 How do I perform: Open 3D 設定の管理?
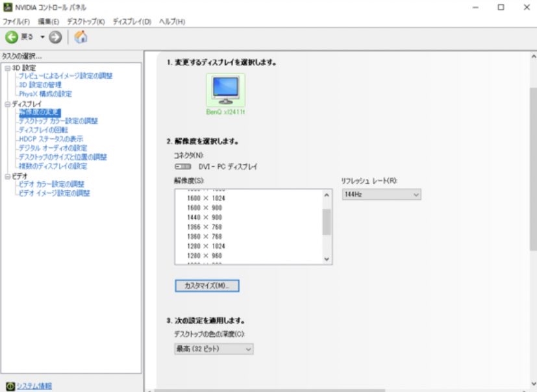pos(40,85)
